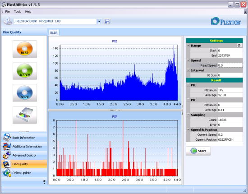Click the Current Speed value 8.2

click(230, 134)
